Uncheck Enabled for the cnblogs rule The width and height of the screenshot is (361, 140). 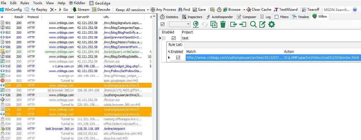tap(178, 57)
